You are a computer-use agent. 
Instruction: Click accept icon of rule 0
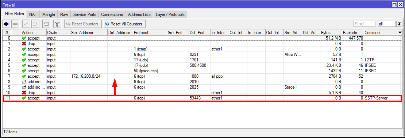point(24,38)
